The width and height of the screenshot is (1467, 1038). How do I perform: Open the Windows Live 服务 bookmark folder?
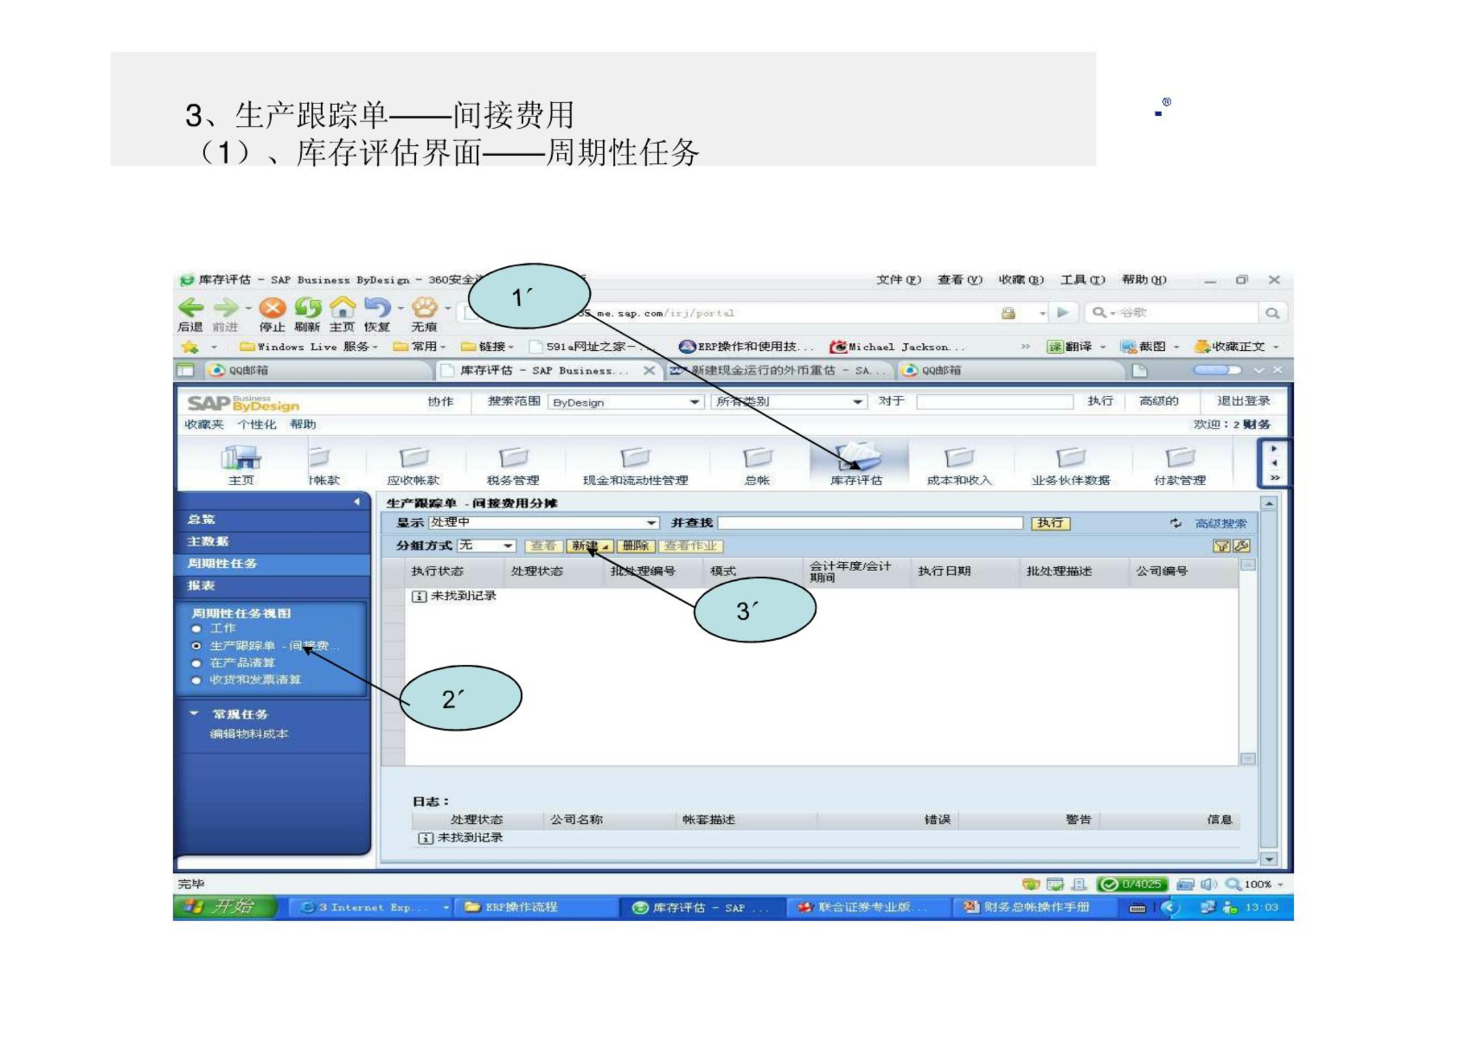309,346
